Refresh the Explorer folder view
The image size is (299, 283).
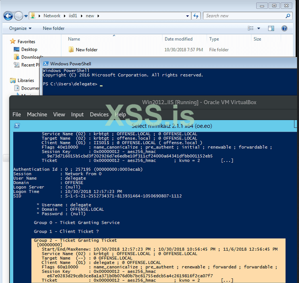(196, 16)
